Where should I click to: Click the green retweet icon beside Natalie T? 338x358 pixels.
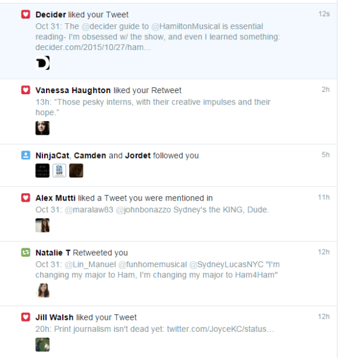(x=26, y=252)
